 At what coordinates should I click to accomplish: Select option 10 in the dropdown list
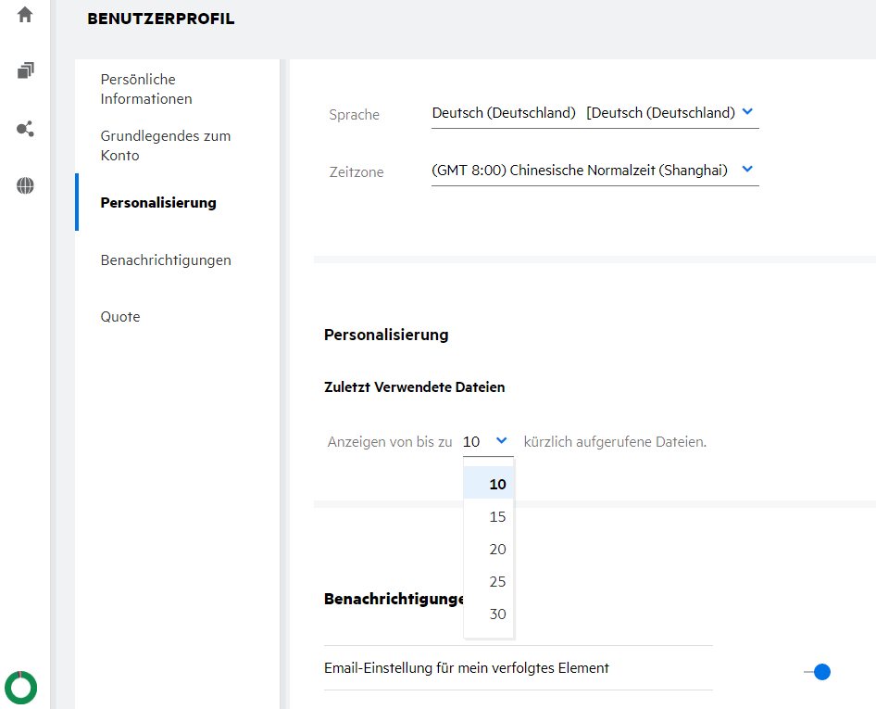pyautogui.click(x=497, y=484)
